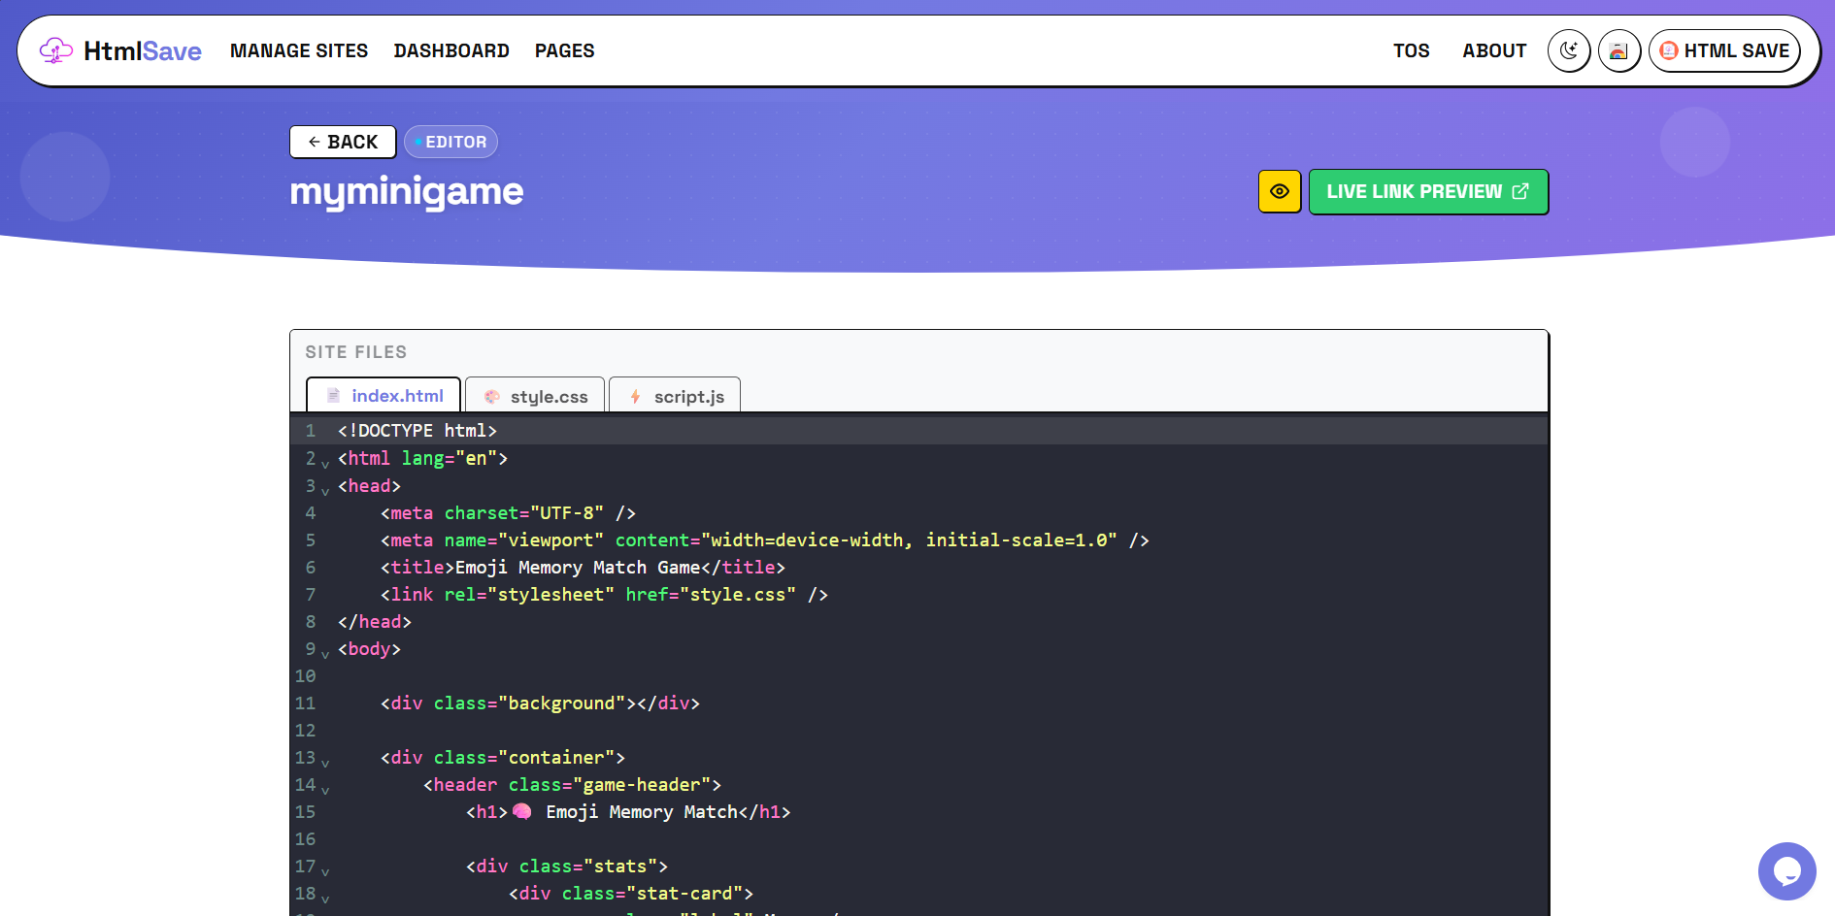This screenshot has height=916, width=1835.
Task: Switch to the script.js tab
Action: click(x=675, y=396)
